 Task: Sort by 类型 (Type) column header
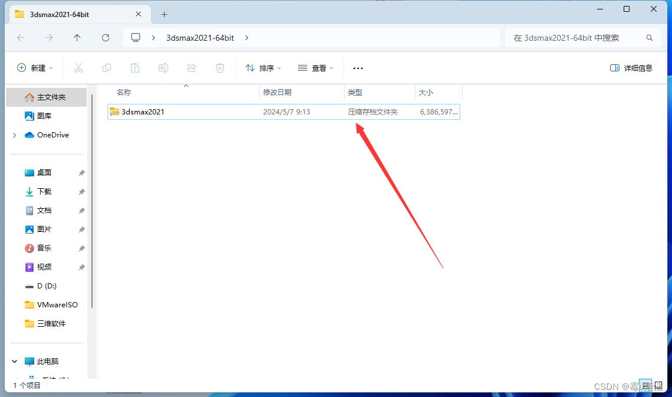click(x=355, y=92)
